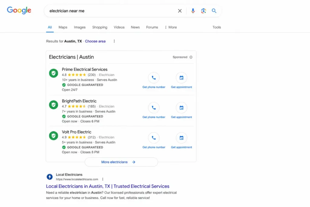Click the phone icon for Prime Electrical Services
The image size is (310, 207).
[153, 78]
